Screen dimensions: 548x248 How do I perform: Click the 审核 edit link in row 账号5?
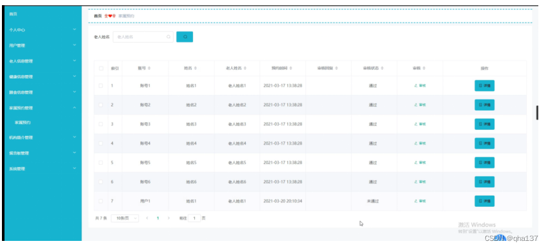click(420, 163)
